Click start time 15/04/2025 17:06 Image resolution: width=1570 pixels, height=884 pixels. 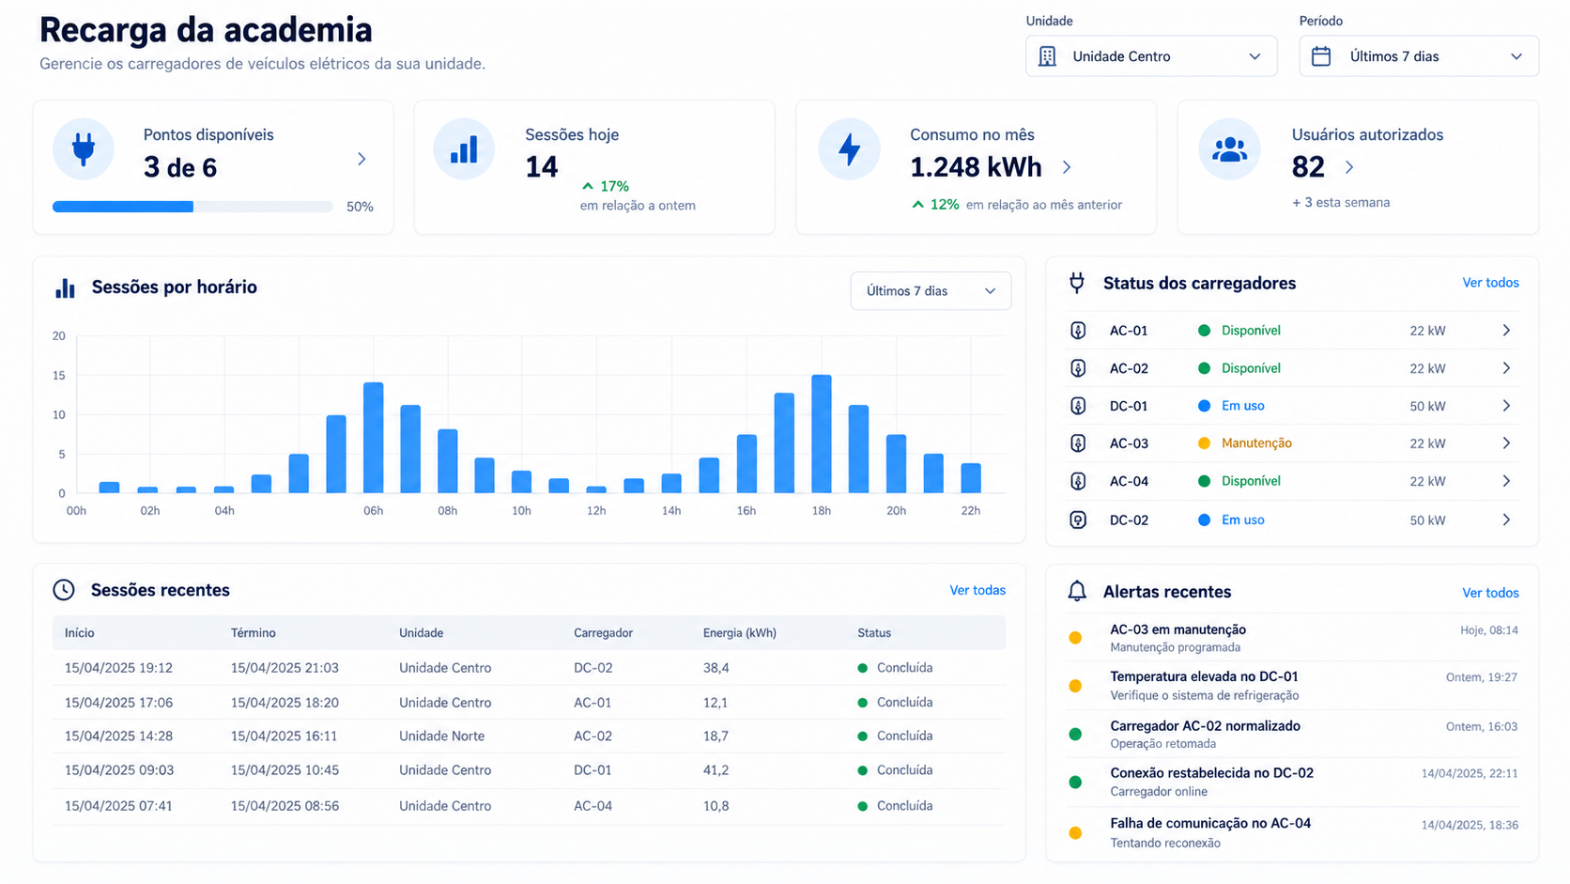[x=118, y=703]
